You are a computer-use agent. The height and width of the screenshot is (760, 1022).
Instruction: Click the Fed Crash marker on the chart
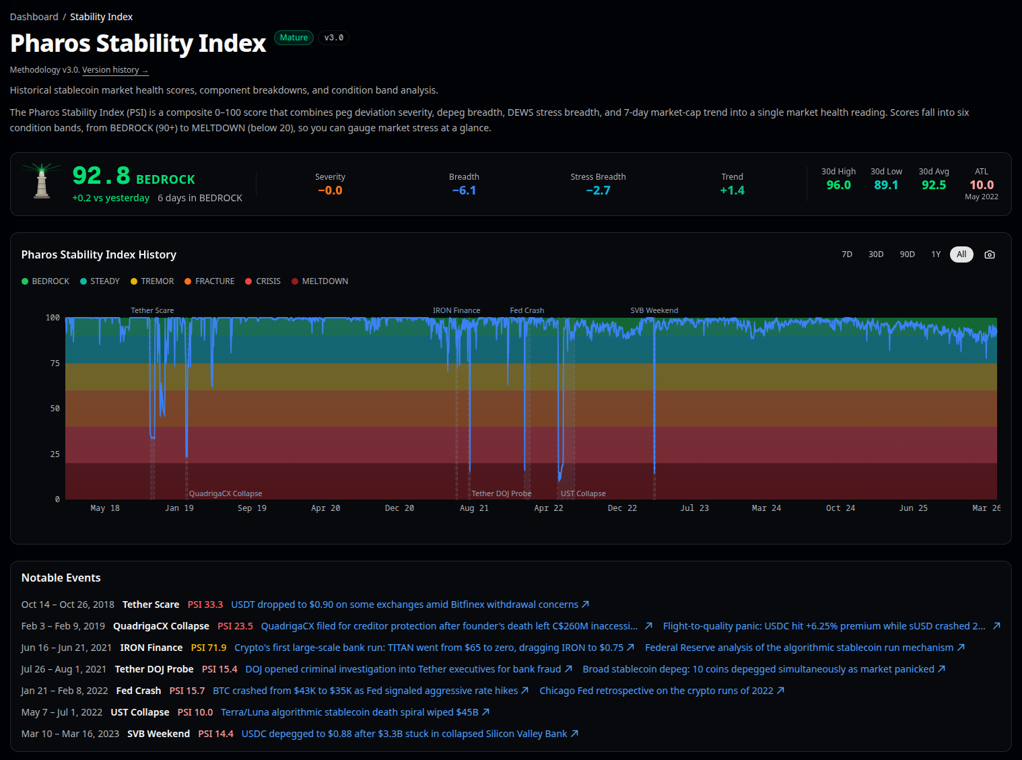pyautogui.click(x=526, y=310)
